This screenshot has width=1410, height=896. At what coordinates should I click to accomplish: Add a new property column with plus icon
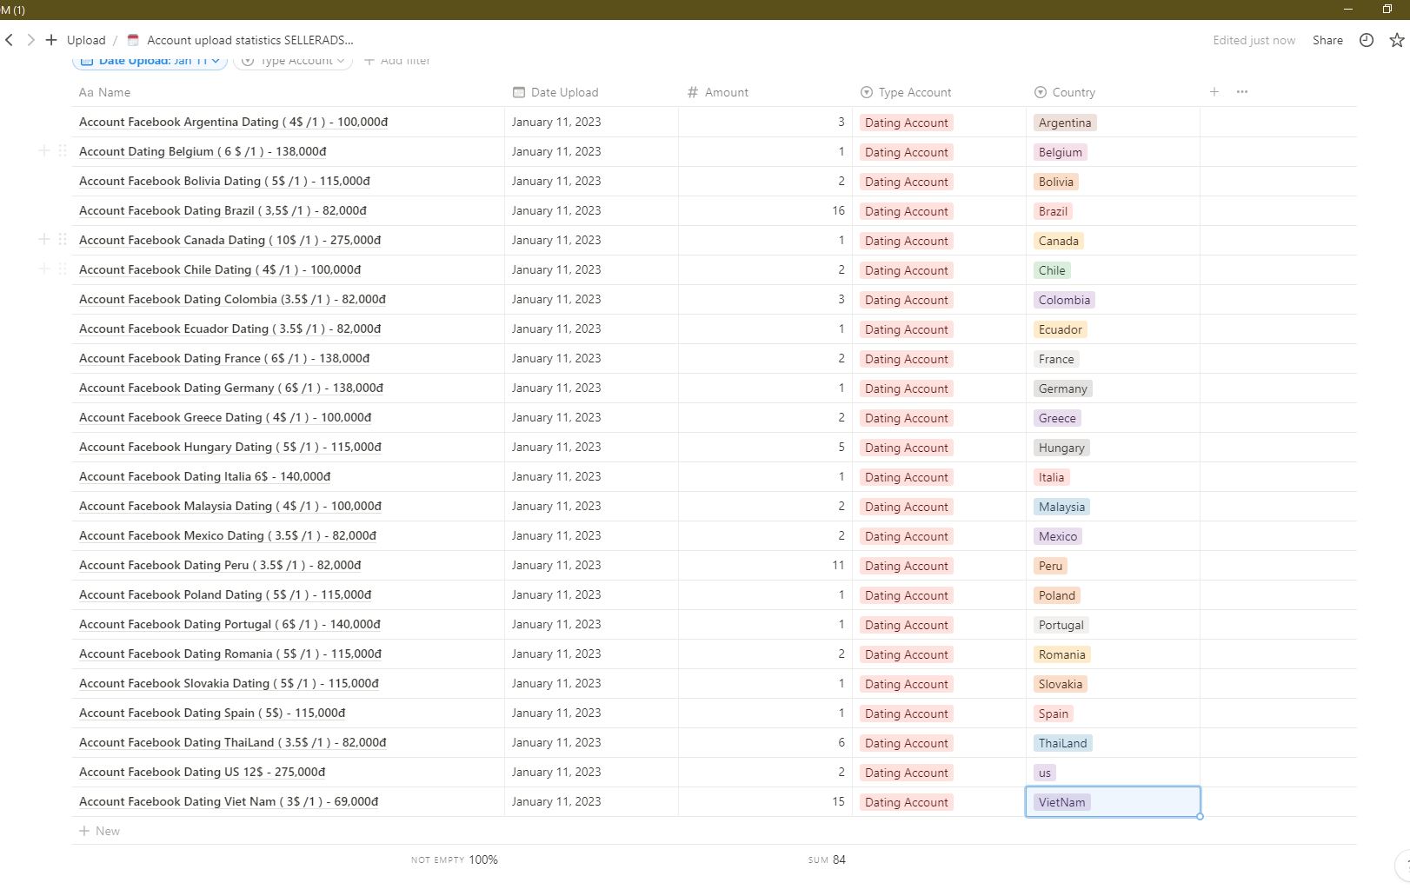pyautogui.click(x=1214, y=91)
